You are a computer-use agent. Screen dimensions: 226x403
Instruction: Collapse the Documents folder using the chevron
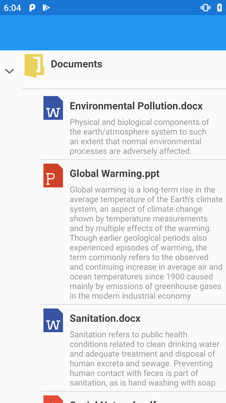tap(9, 71)
